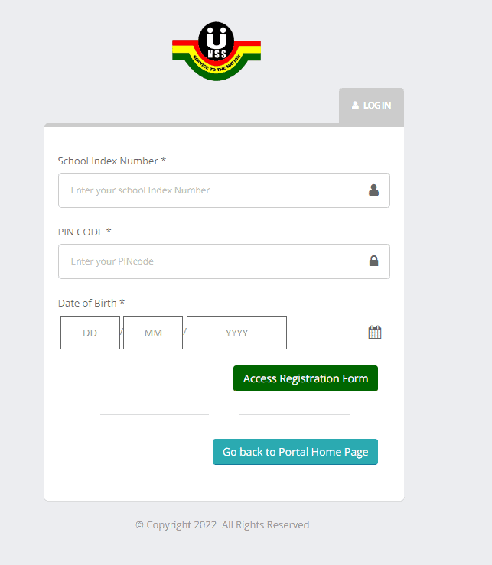Focus the School Index Number input field
Screen dimensions: 492x565
(224, 190)
